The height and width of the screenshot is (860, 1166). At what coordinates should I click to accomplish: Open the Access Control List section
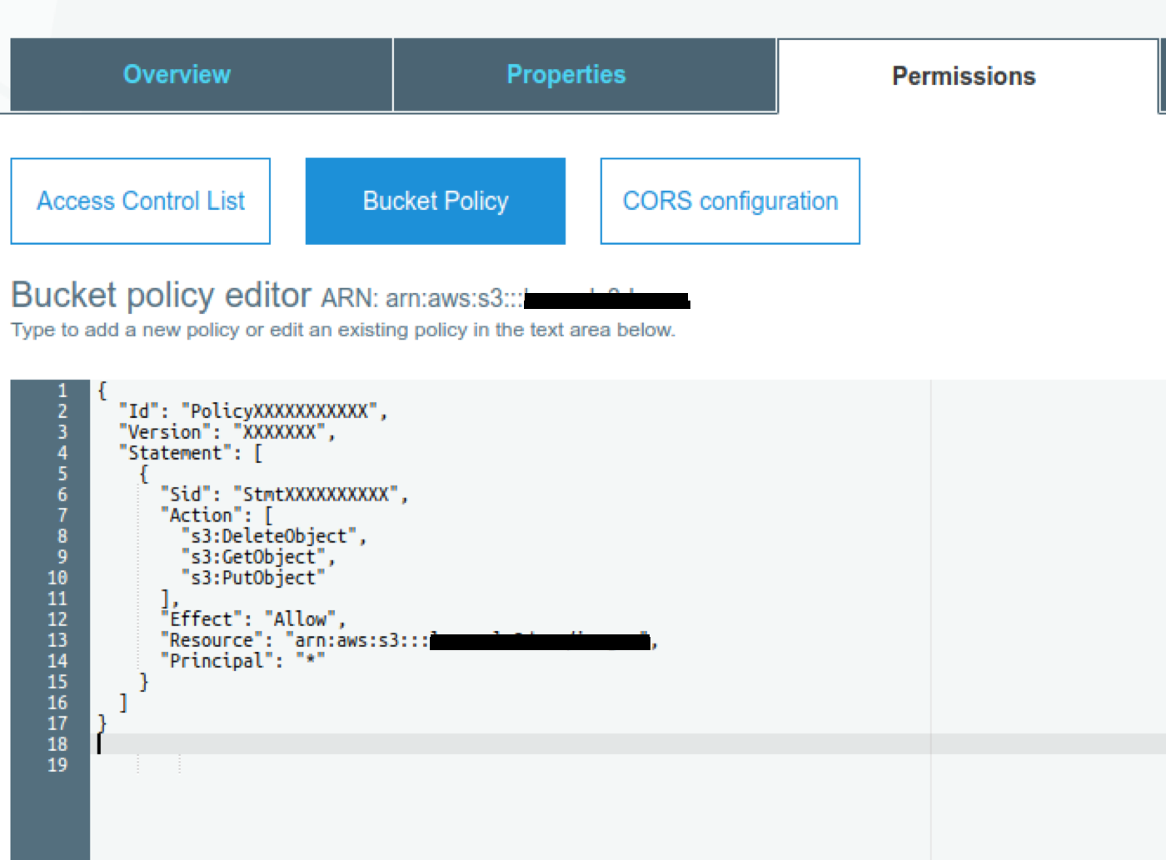pyautogui.click(x=141, y=201)
